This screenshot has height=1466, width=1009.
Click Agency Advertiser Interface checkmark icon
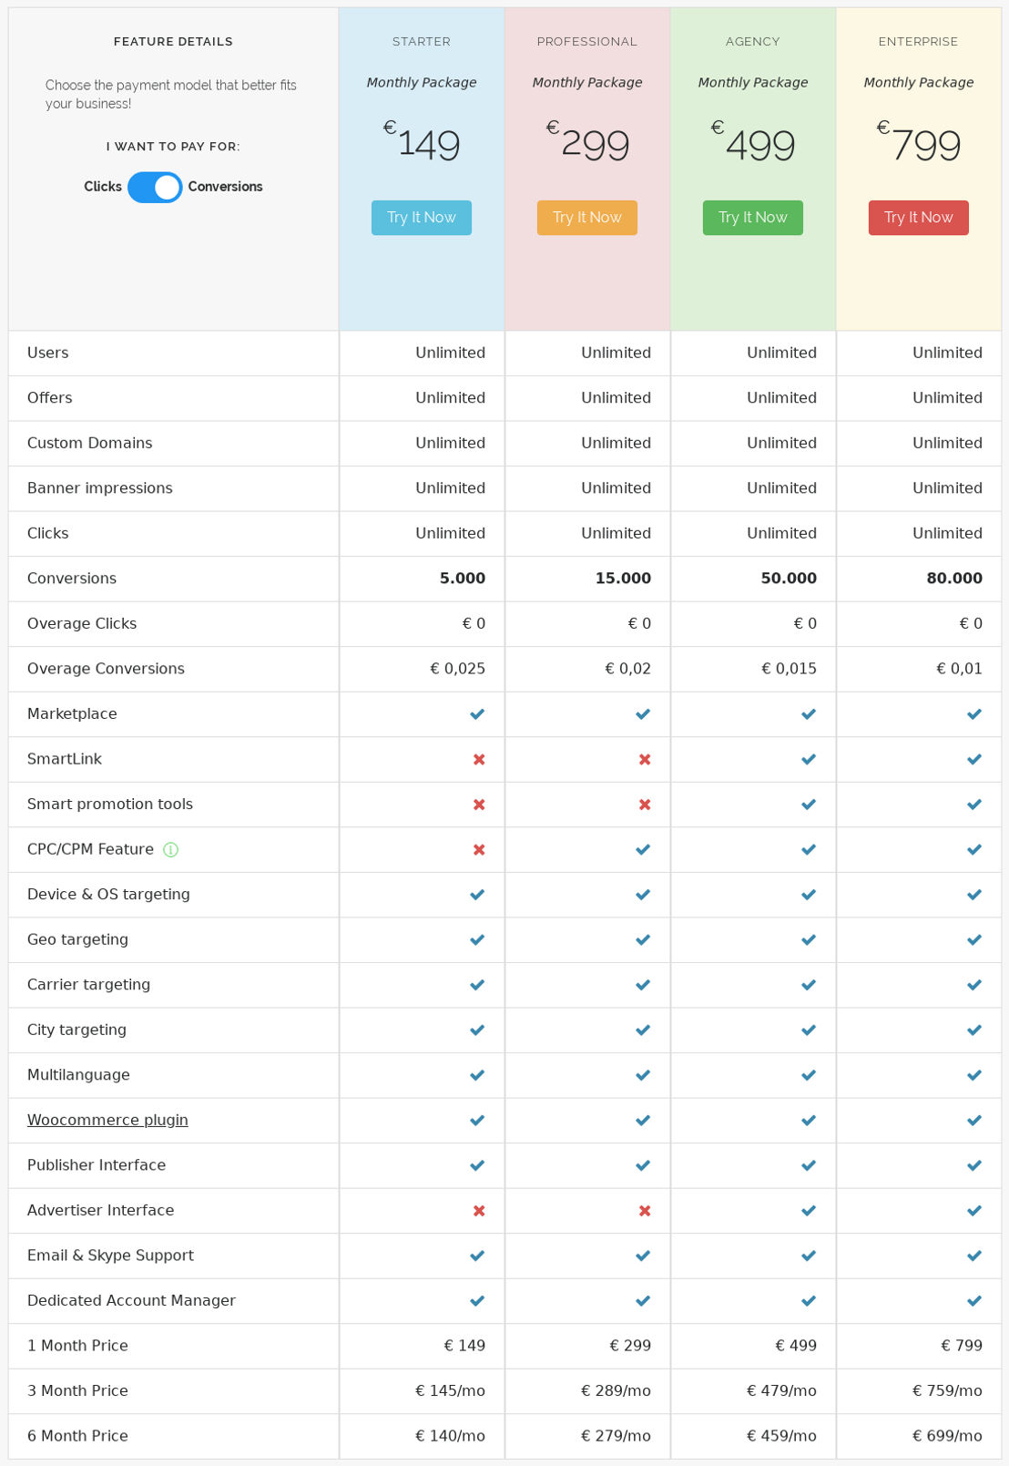[809, 1211]
